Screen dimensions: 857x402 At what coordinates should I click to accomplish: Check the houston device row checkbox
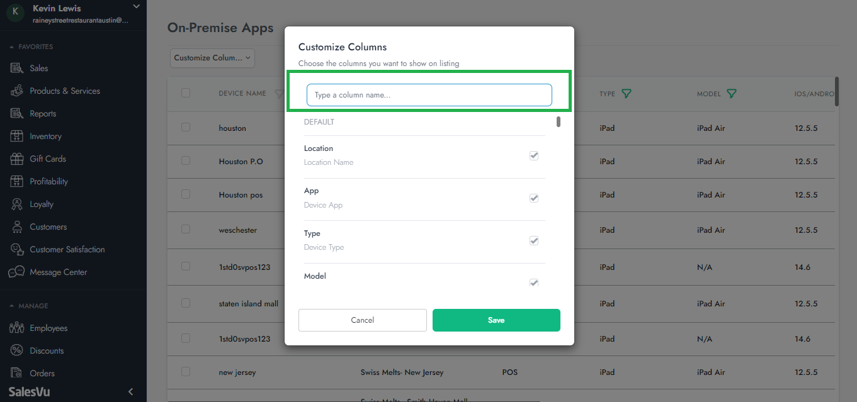coord(186,127)
